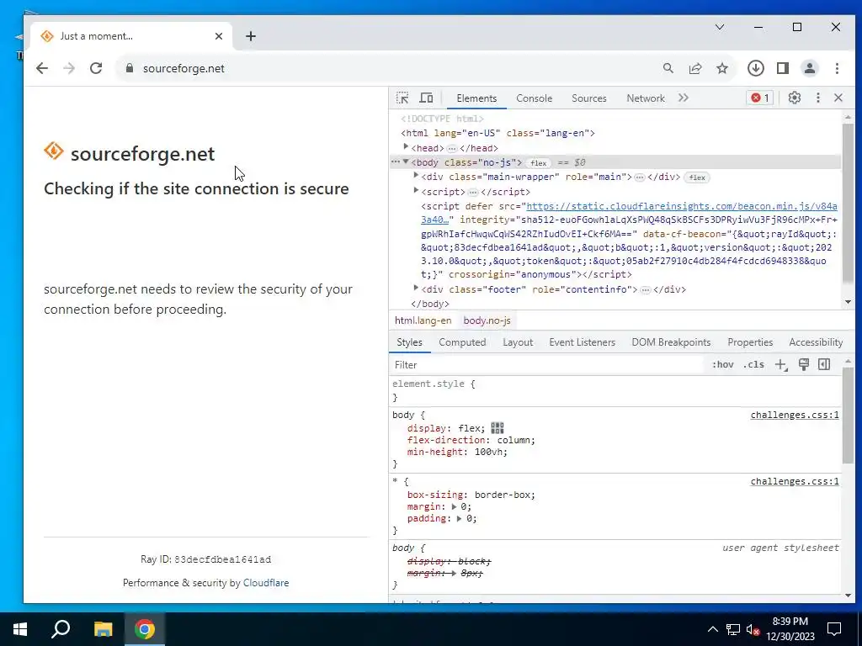Screen dimensions: 862x646
Task: Toggle the rendering emulations brush icon
Action: 803,364
